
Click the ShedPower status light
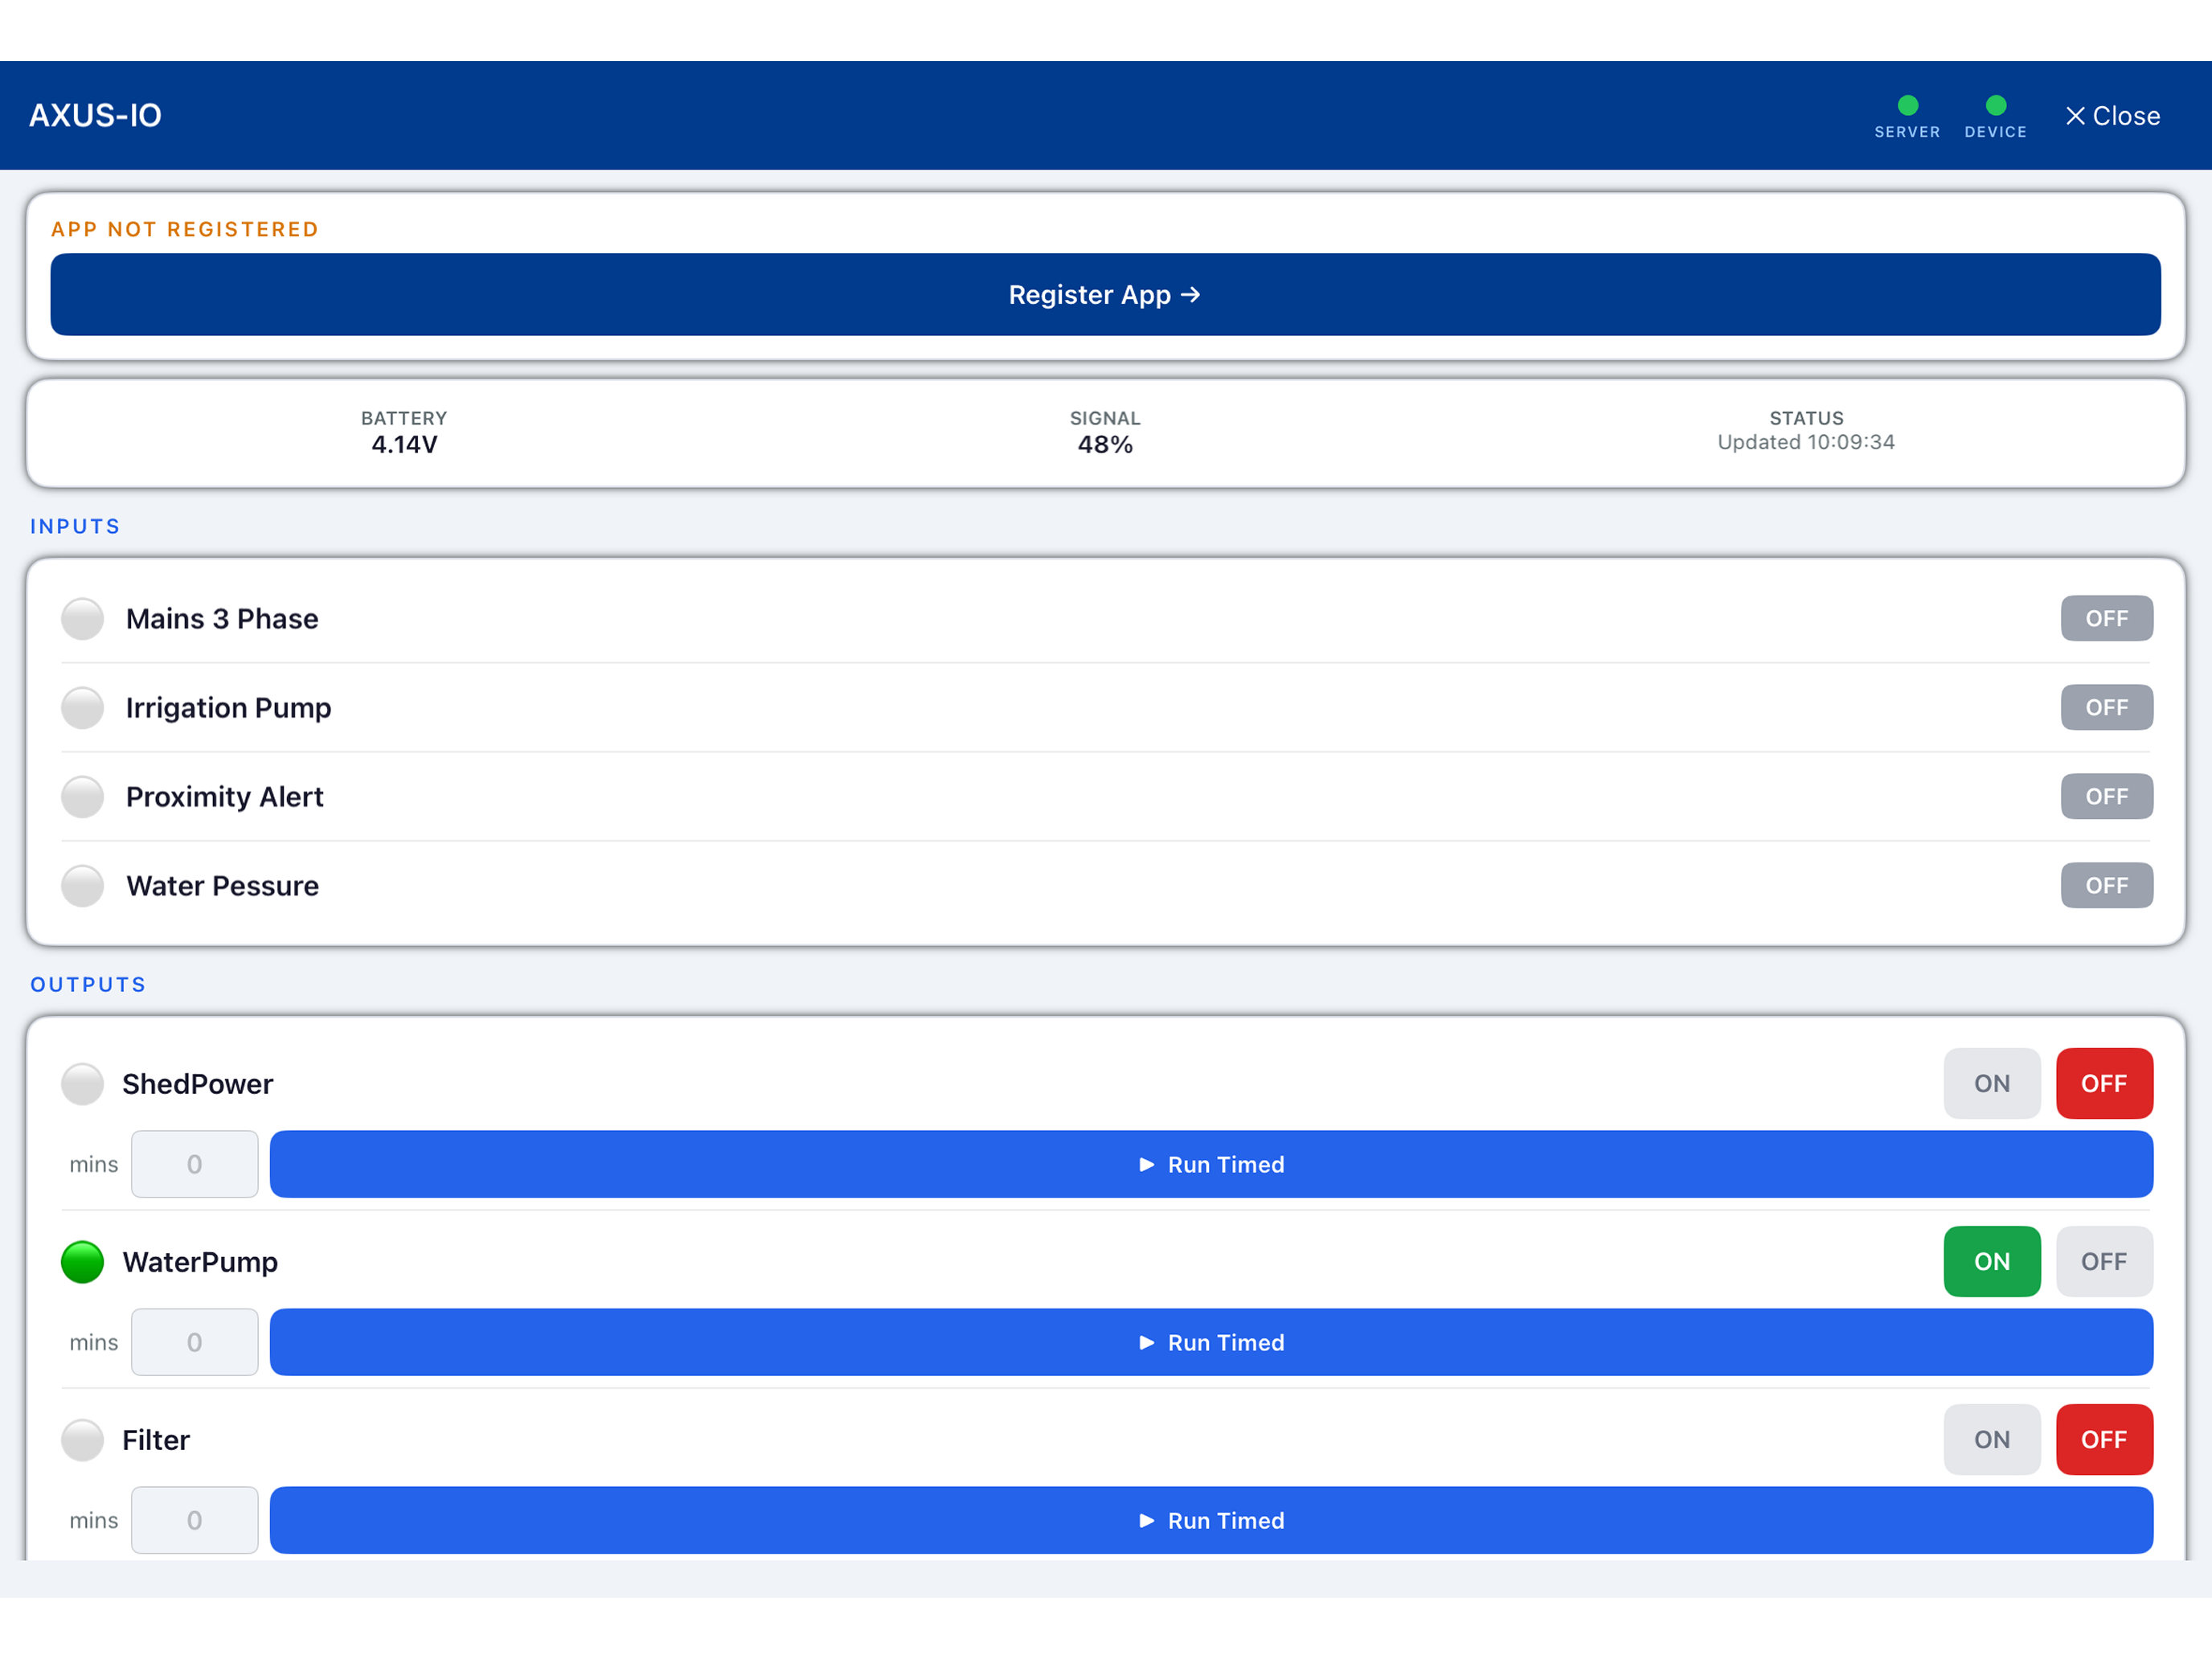(x=82, y=1084)
